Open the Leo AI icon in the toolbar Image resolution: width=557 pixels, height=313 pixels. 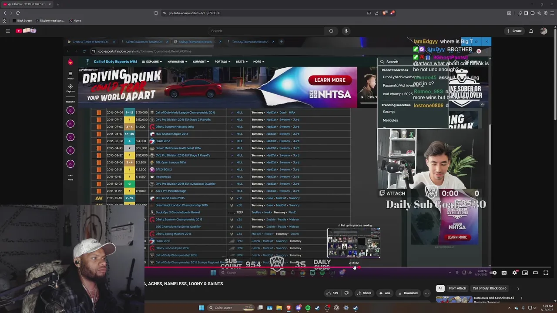pos(539,13)
